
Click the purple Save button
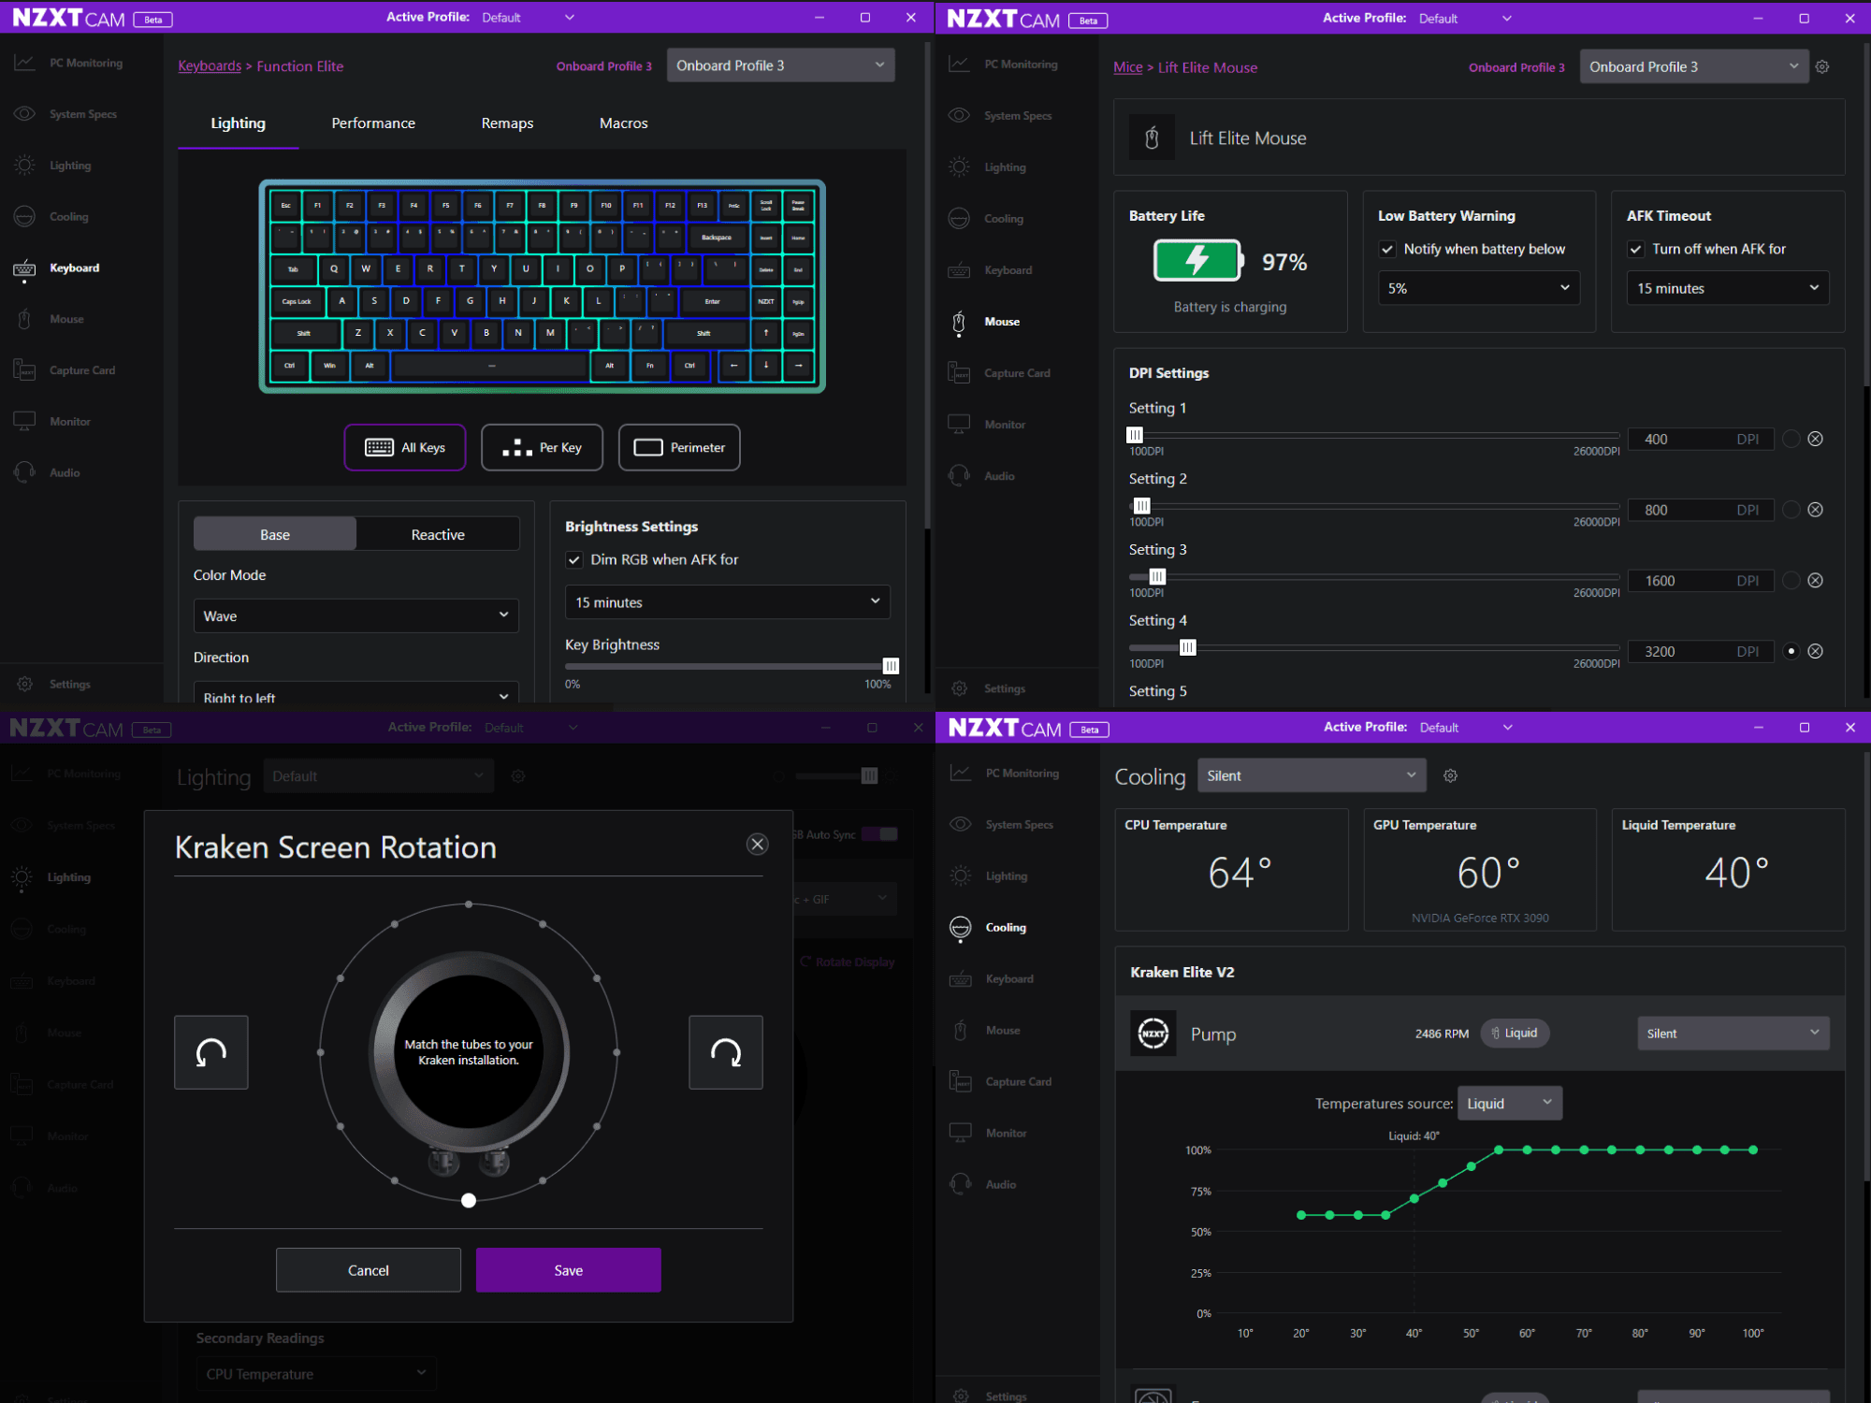pyautogui.click(x=568, y=1270)
